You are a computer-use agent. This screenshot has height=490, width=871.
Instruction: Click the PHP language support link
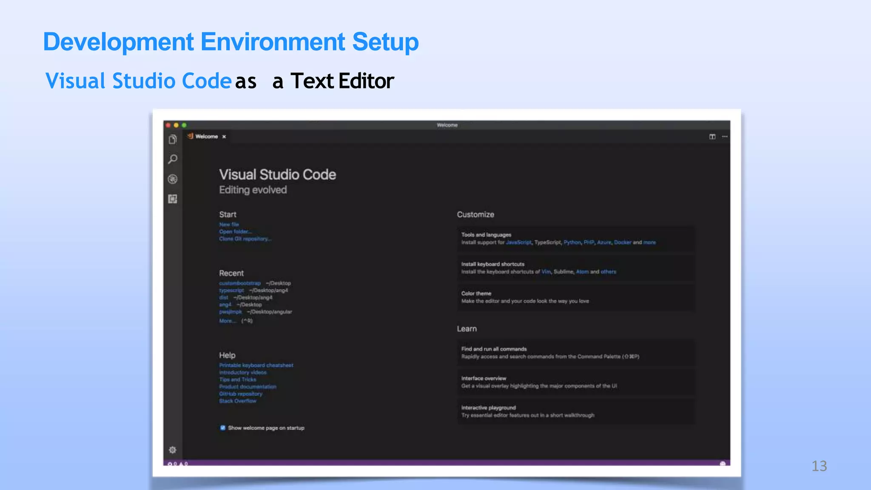point(589,242)
